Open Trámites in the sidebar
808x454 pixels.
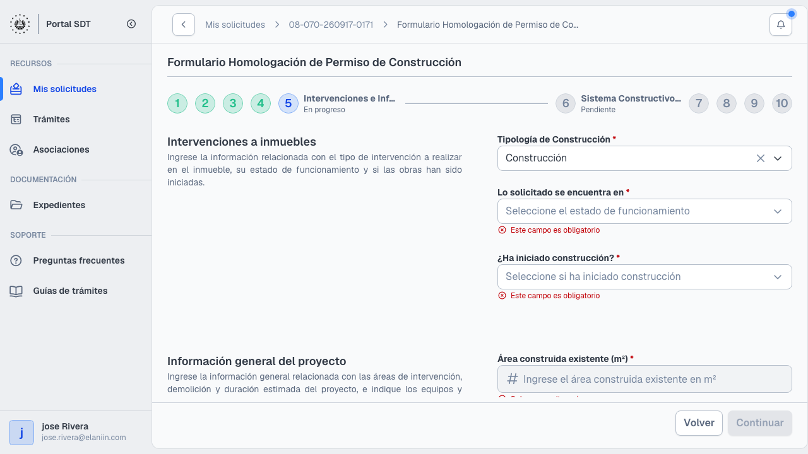pos(76,119)
